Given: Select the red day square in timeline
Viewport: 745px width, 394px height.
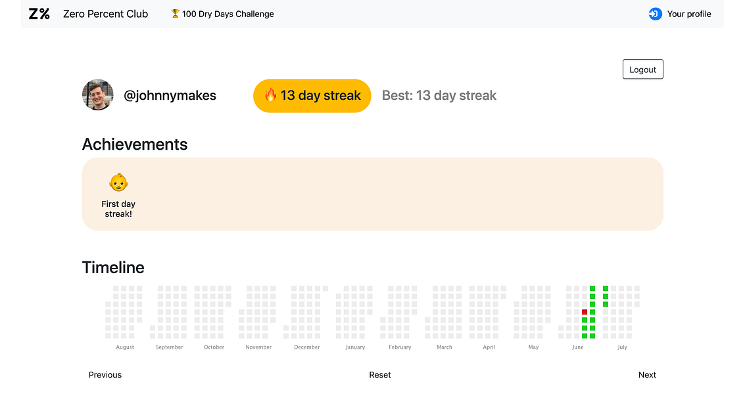Looking at the screenshot, I should pyautogui.click(x=585, y=312).
